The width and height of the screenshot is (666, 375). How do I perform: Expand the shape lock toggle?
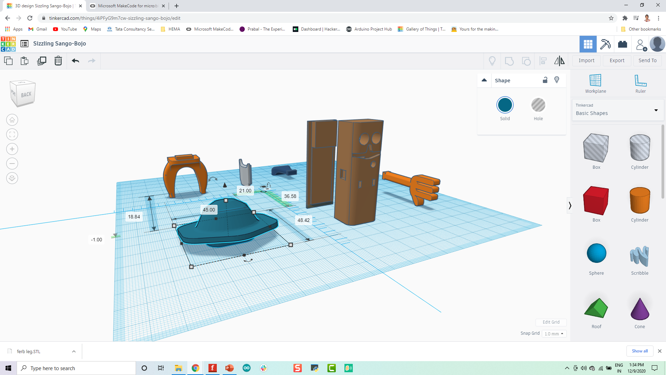(x=545, y=80)
